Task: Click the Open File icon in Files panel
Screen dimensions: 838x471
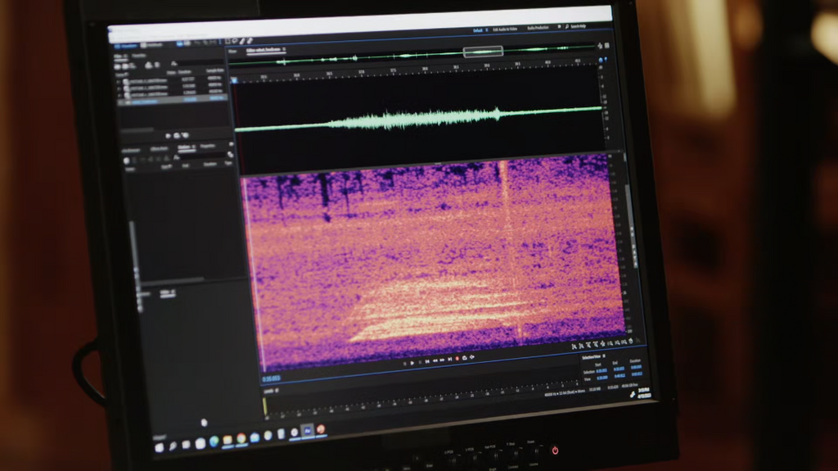Action: coord(118,66)
